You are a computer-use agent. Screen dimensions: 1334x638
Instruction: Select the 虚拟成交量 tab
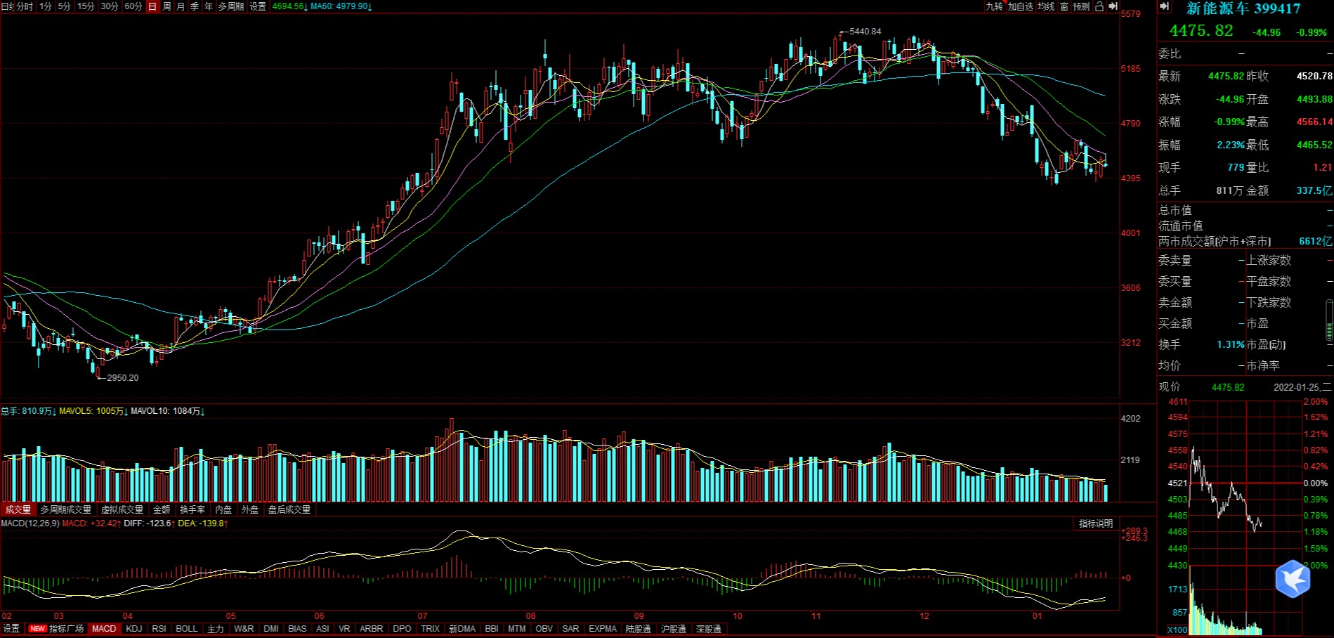(x=122, y=509)
